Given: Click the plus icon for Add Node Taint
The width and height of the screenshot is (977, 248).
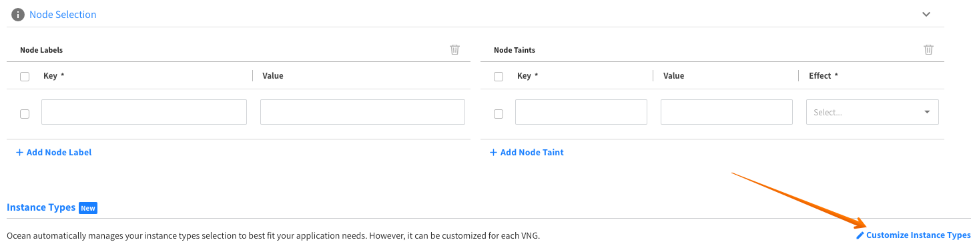Looking at the screenshot, I should point(493,152).
